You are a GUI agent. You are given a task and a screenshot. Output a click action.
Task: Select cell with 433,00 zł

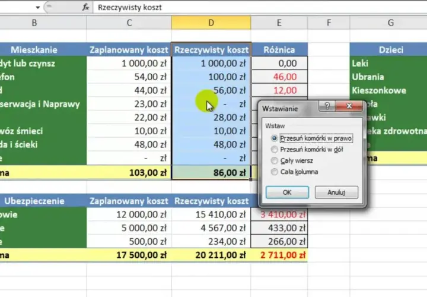(x=279, y=228)
